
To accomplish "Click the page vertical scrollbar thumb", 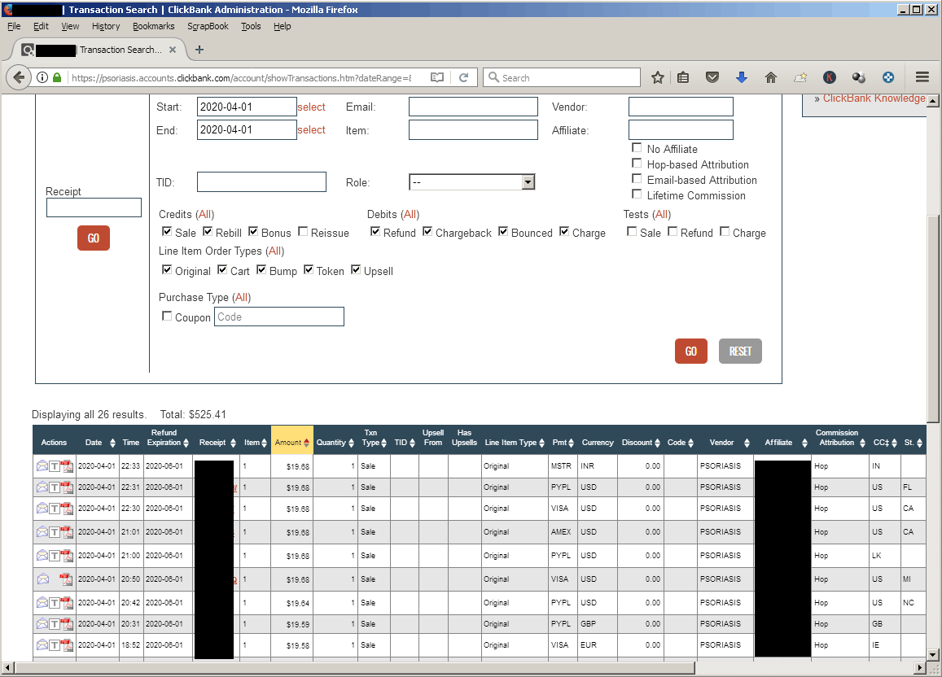I will pyautogui.click(x=933, y=318).
